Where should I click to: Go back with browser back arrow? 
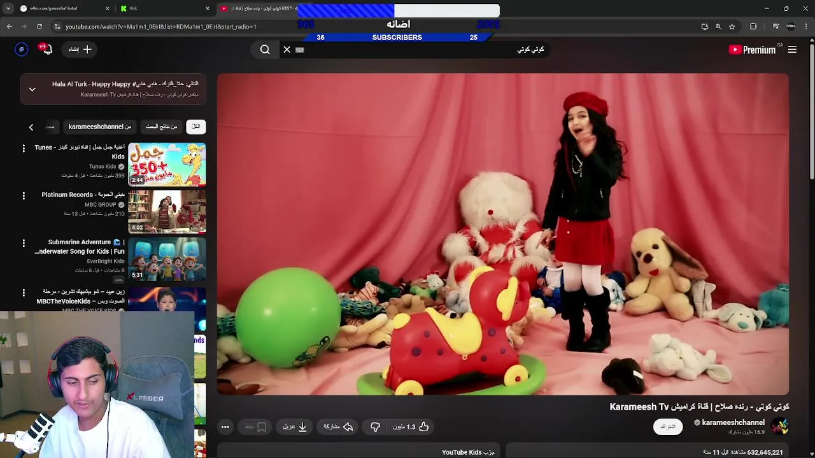[10, 26]
